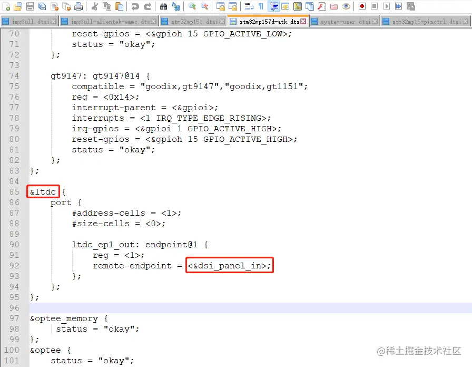
Task: Click line number 85 in margin
Action: (14, 192)
